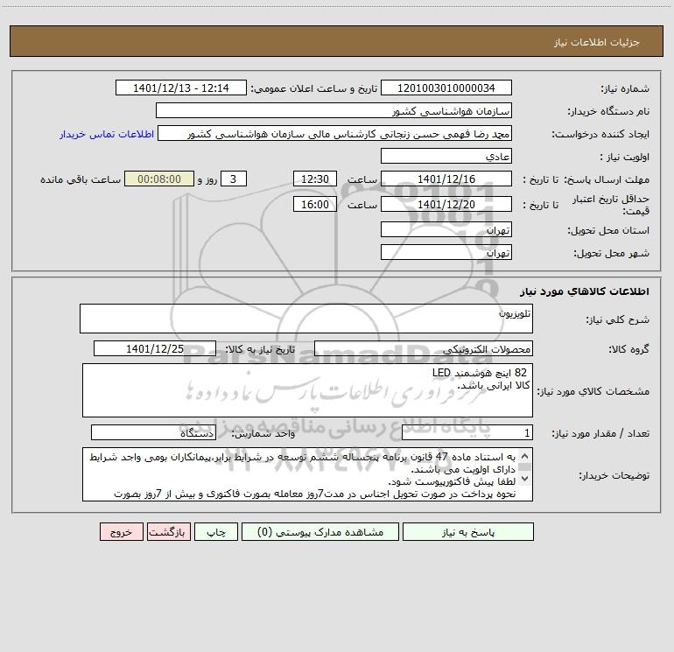Image resolution: width=674 pixels, height=652 pixels.
Task: Click response deadline date 1401/12/16
Action: coord(446,179)
